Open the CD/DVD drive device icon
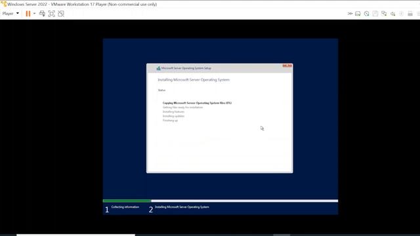 (x=367, y=14)
